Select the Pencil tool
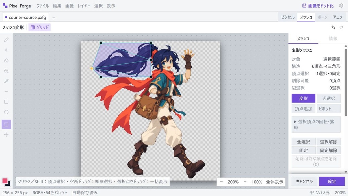The width and height of the screenshot is (348, 196). tap(6, 39)
